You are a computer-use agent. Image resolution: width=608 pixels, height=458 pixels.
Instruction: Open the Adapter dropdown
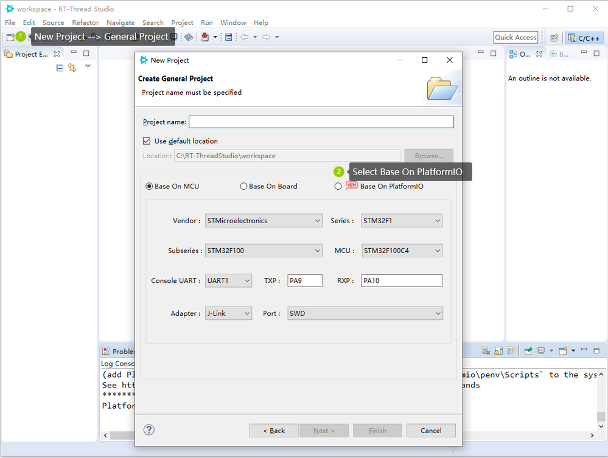(x=228, y=313)
